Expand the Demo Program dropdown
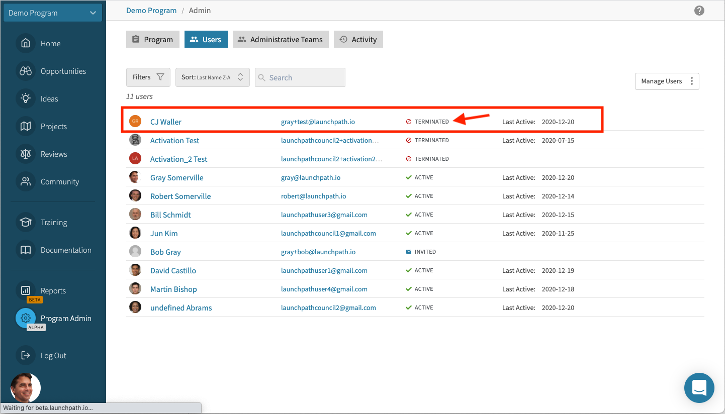Viewport: 725px width, 414px height. 53,13
